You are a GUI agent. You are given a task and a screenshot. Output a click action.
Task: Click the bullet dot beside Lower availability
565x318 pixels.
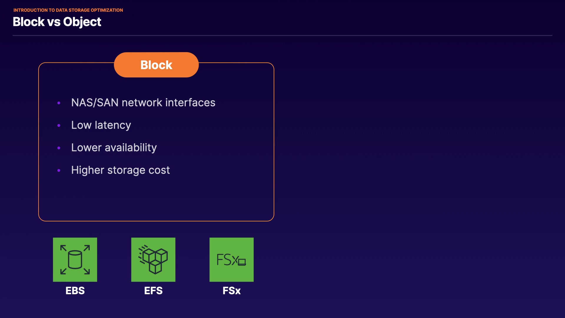point(59,148)
